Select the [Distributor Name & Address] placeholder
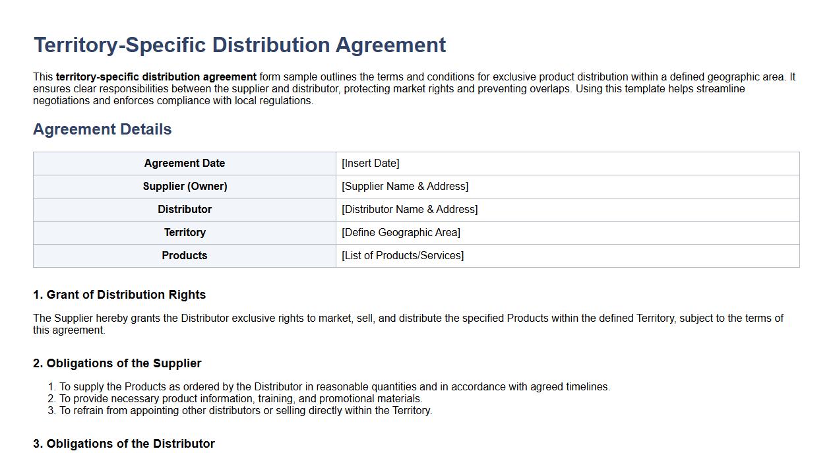Screen dimensions: 833x453 click(x=410, y=209)
